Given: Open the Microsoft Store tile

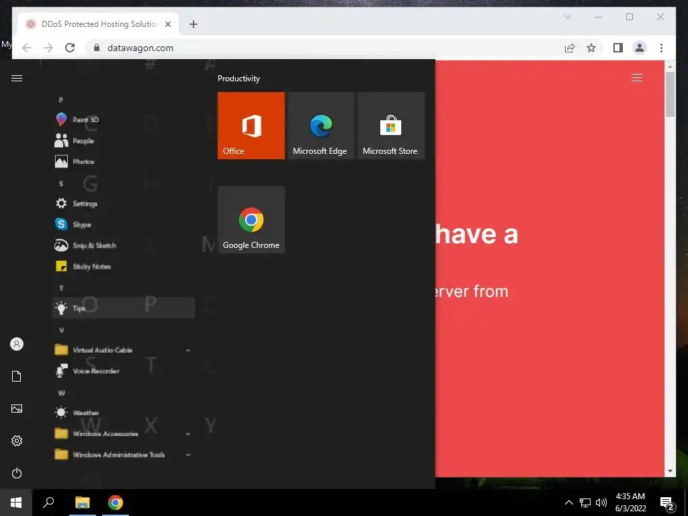Looking at the screenshot, I should coord(391,126).
